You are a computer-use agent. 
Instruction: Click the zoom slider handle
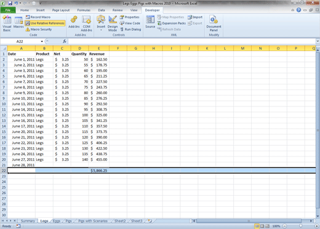pos(301,226)
